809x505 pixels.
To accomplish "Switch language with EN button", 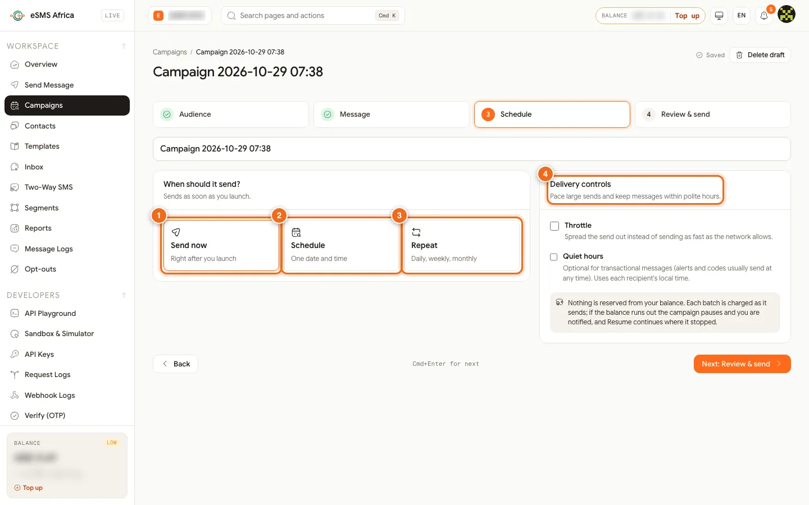I will pyautogui.click(x=742, y=16).
